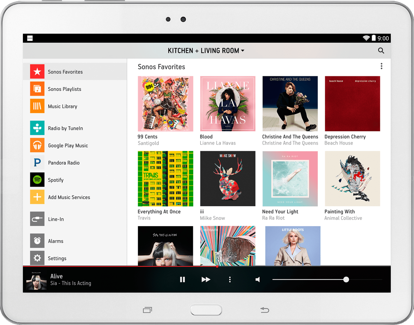Screen dimensions: 414x325
Task: Open the Painting With album cover
Action: (x=353, y=179)
